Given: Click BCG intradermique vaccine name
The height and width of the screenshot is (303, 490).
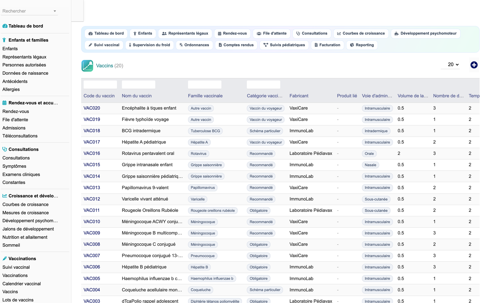Looking at the screenshot, I should [141, 131].
